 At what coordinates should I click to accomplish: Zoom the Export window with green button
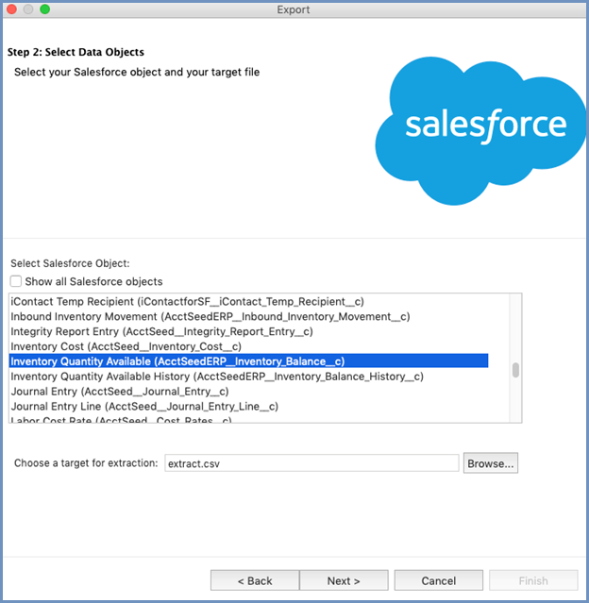[x=45, y=9]
